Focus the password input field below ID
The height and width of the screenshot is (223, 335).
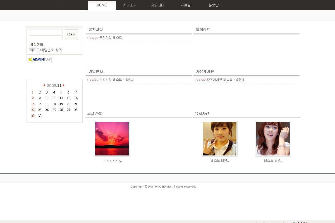tap(46, 38)
